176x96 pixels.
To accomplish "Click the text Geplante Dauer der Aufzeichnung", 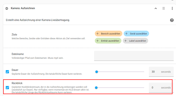I will [28, 74].
